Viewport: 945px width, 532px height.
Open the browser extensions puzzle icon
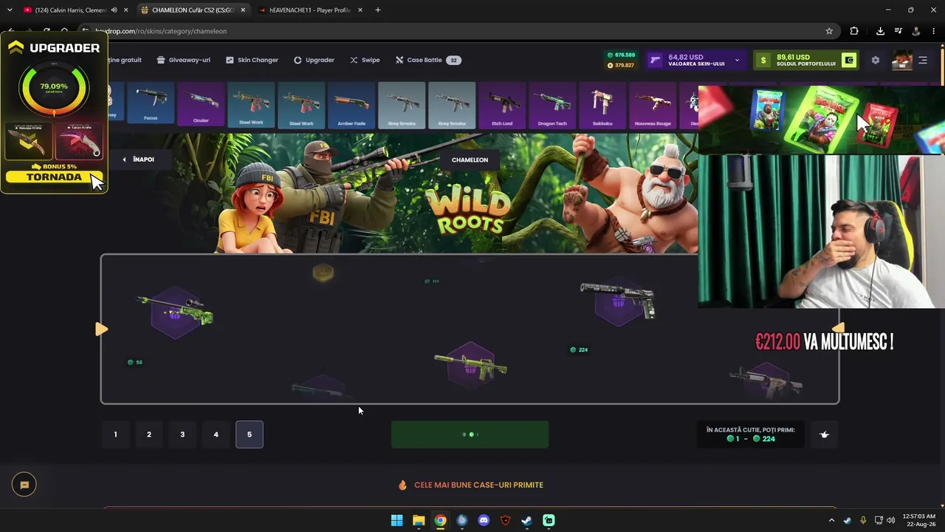point(854,31)
